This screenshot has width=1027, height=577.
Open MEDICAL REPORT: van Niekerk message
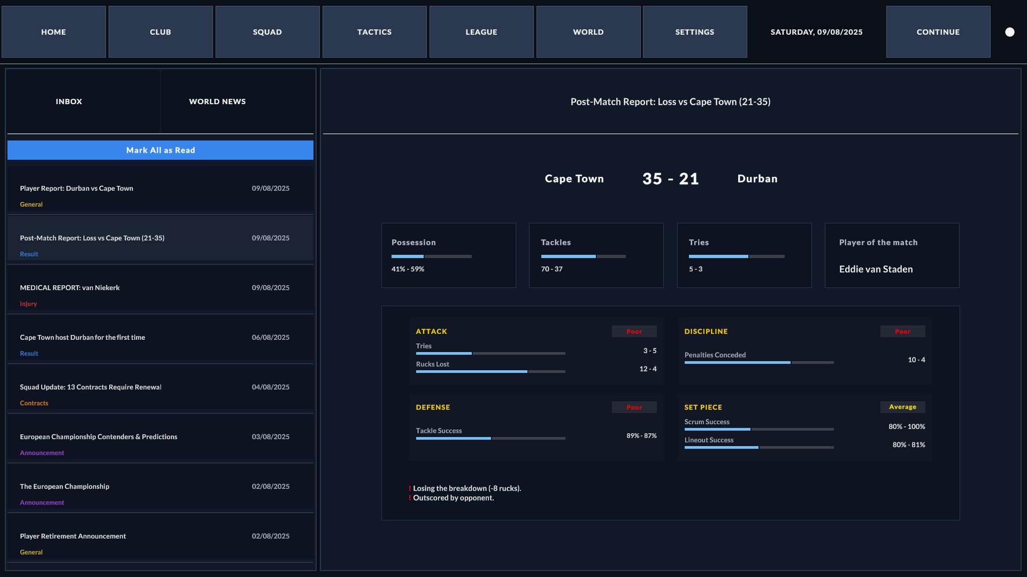(160, 289)
